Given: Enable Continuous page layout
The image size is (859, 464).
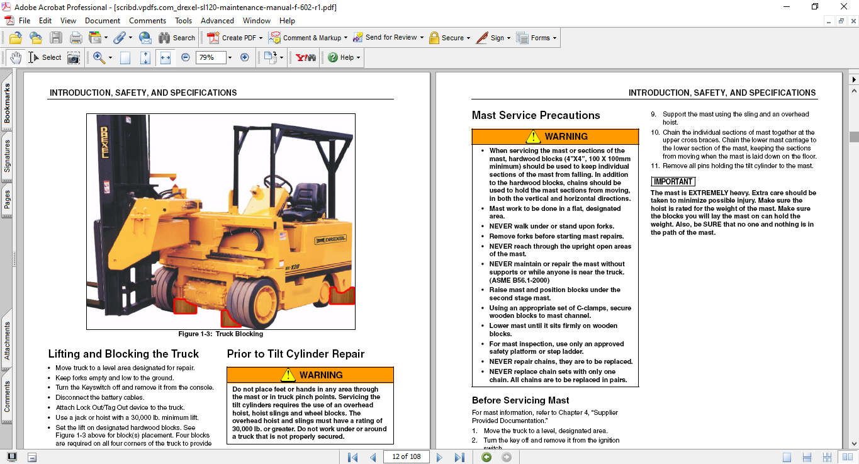Looking at the screenshot, I should [x=807, y=457].
